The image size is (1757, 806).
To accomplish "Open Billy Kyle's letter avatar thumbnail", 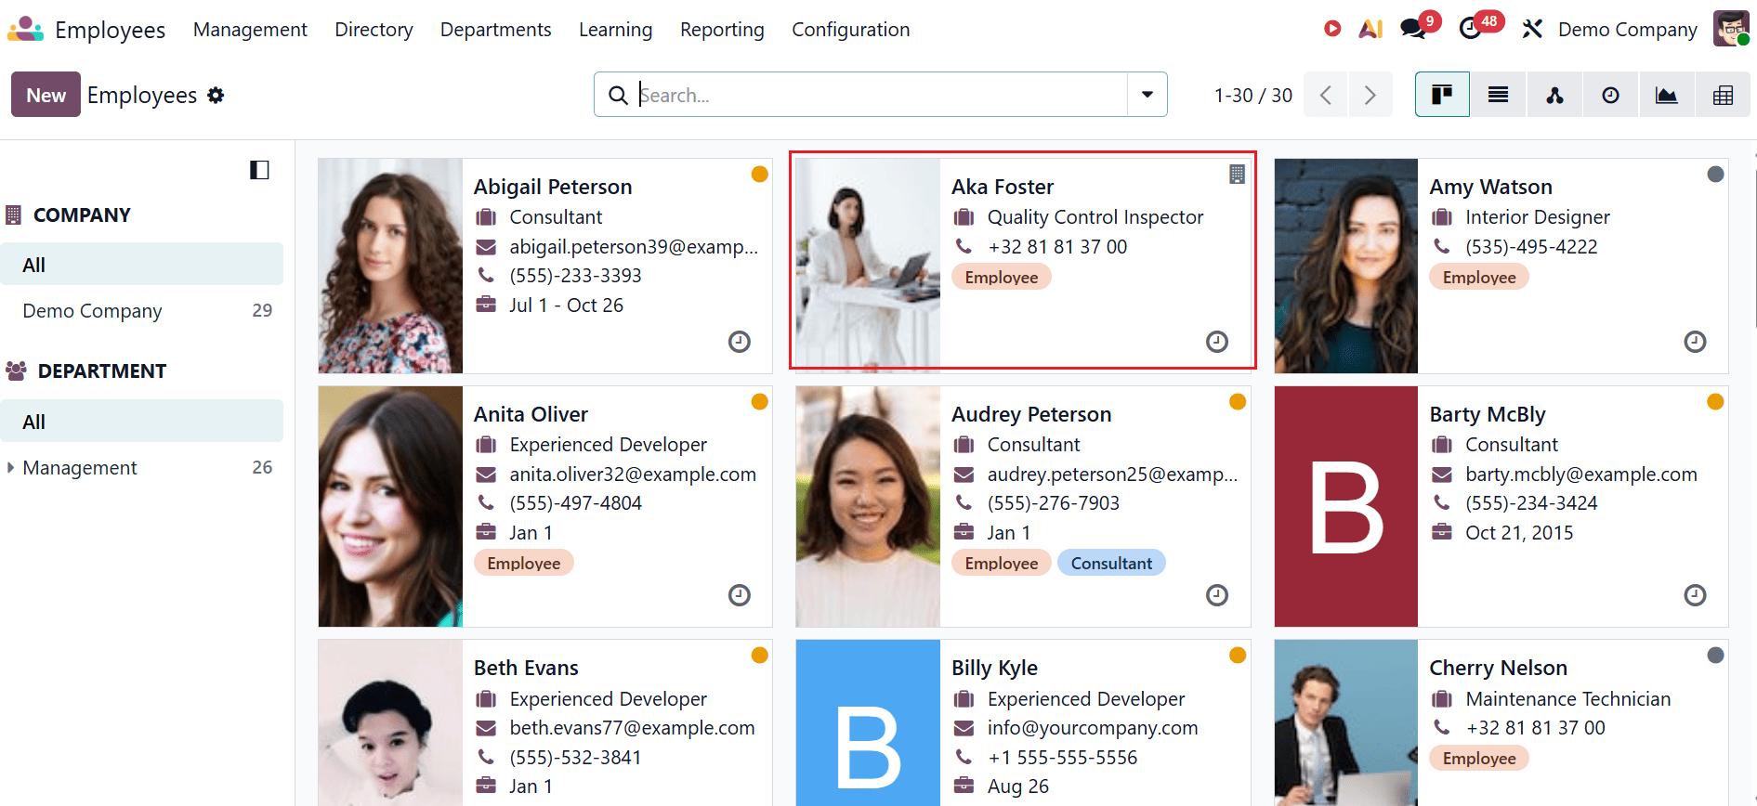I will pyautogui.click(x=868, y=722).
